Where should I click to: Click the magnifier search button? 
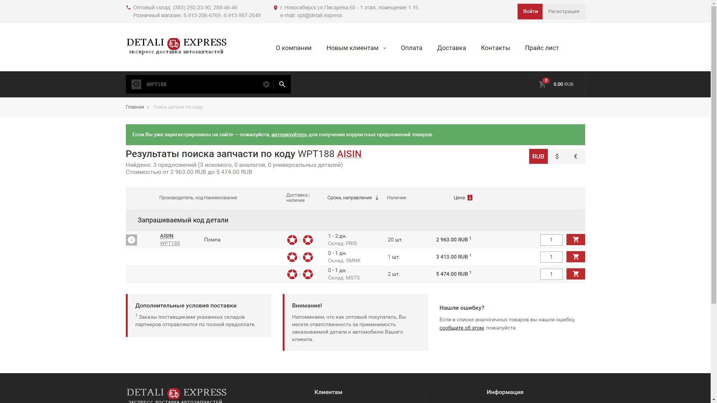[282, 84]
